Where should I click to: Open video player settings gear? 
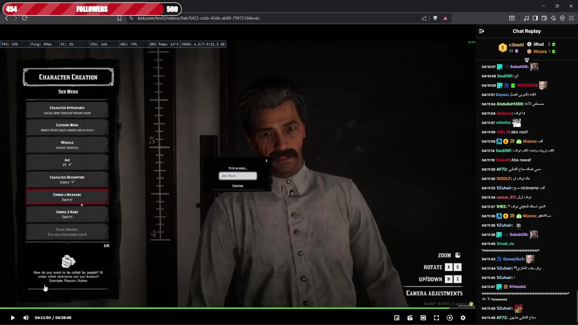click(x=463, y=318)
